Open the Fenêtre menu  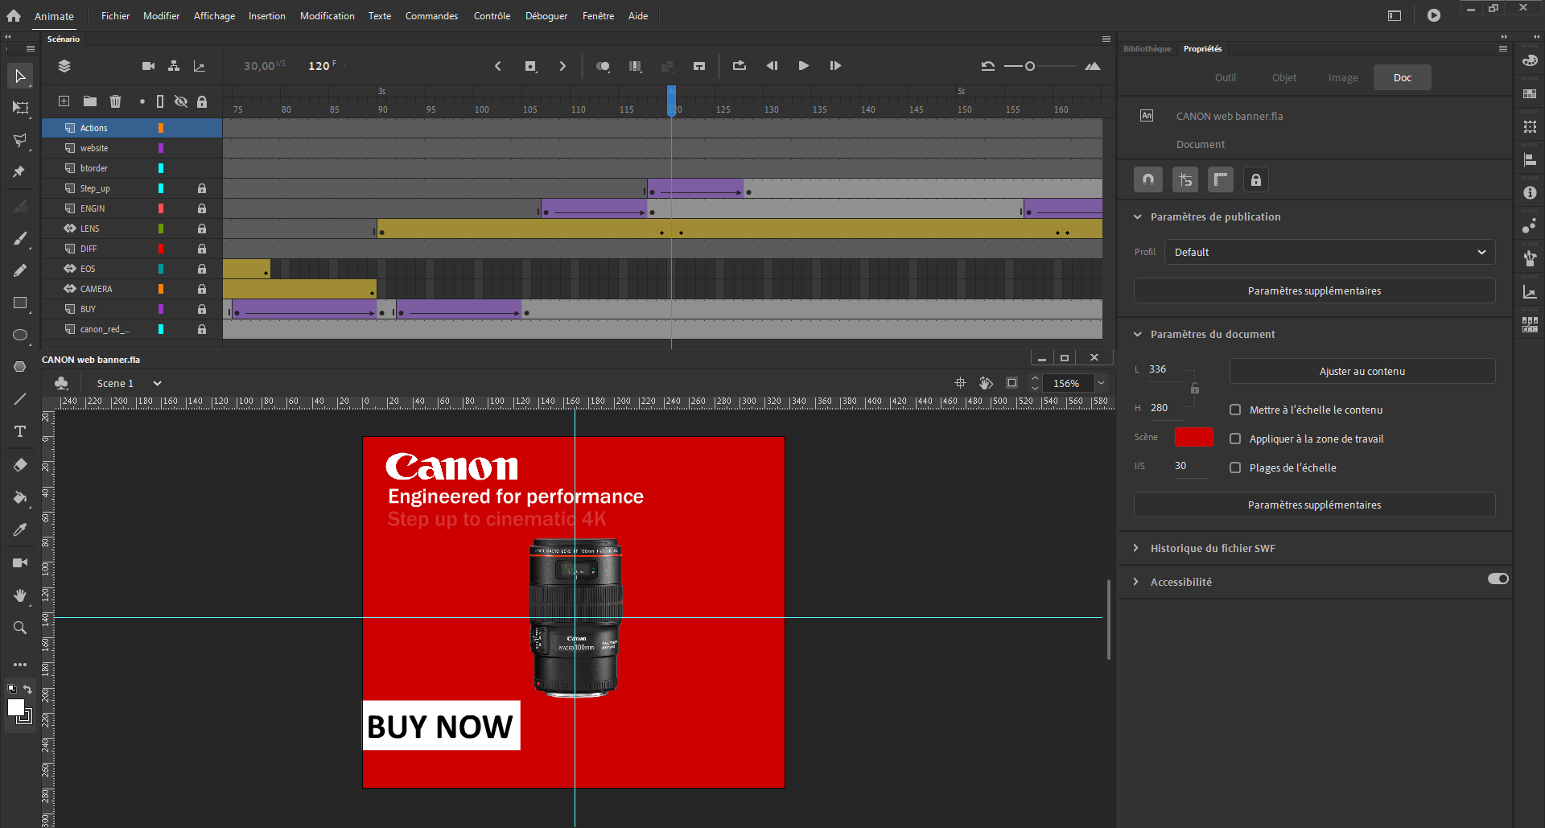point(598,16)
